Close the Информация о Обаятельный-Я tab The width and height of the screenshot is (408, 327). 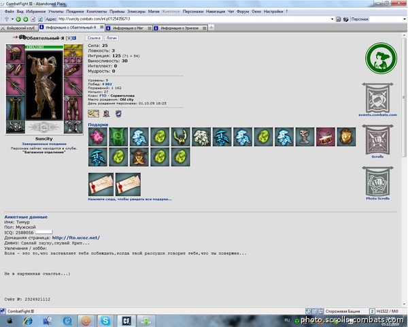click(x=102, y=27)
